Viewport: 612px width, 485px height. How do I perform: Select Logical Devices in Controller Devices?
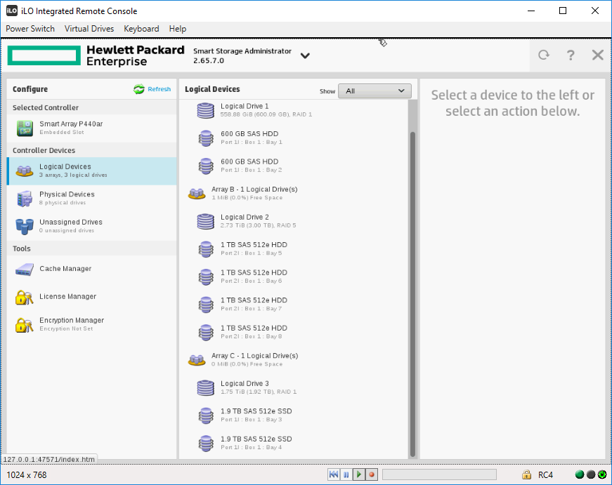(x=92, y=171)
